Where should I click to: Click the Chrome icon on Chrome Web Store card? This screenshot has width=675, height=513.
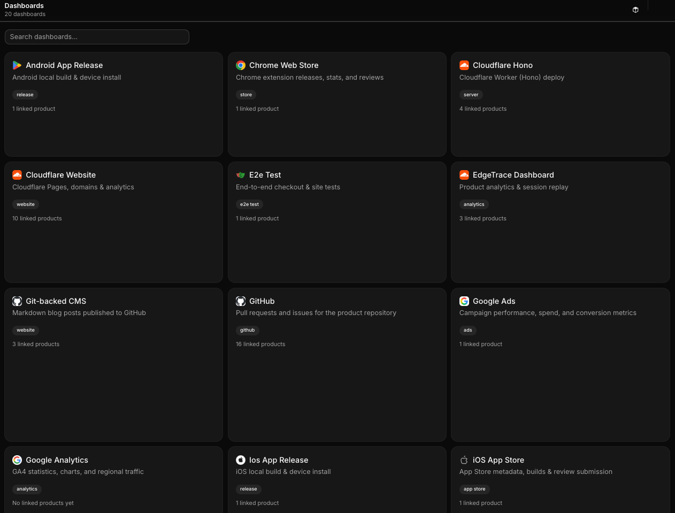tap(241, 65)
